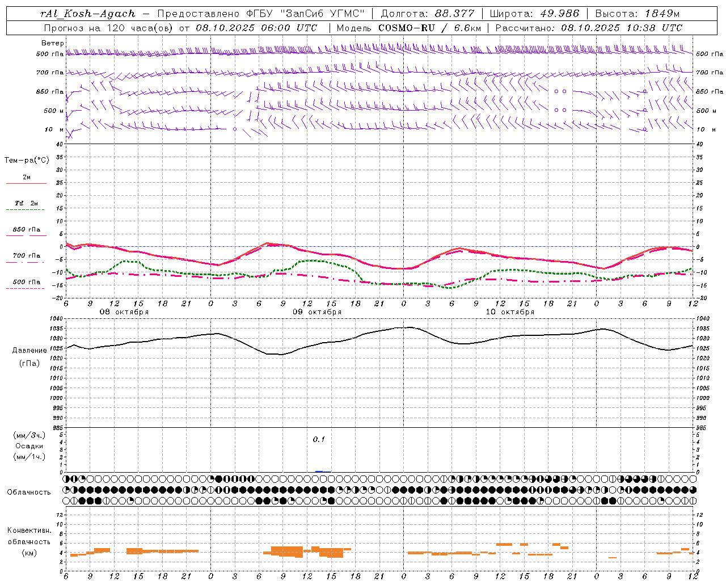The height and width of the screenshot is (581, 726).
Task: Click the 0.1 precipitation value
Action: (x=319, y=440)
